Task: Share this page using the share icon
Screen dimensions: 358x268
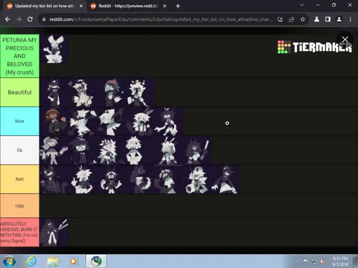Action: click(292, 20)
